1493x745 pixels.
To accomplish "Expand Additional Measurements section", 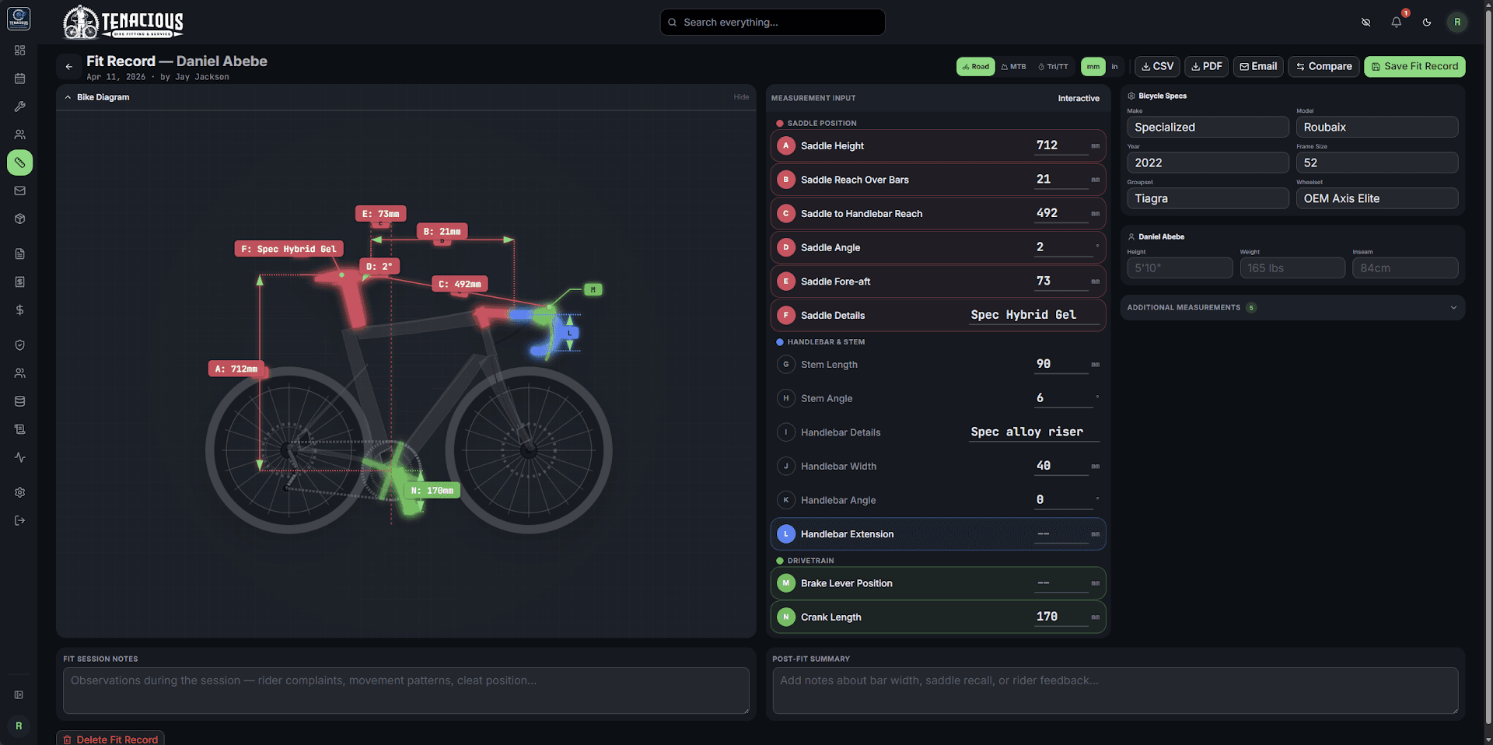I will click(1292, 307).
